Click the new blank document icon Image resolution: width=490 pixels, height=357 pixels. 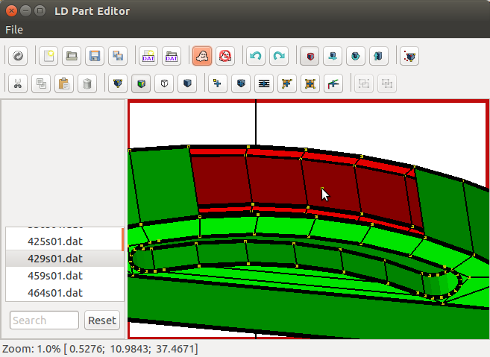click(48, 56)
